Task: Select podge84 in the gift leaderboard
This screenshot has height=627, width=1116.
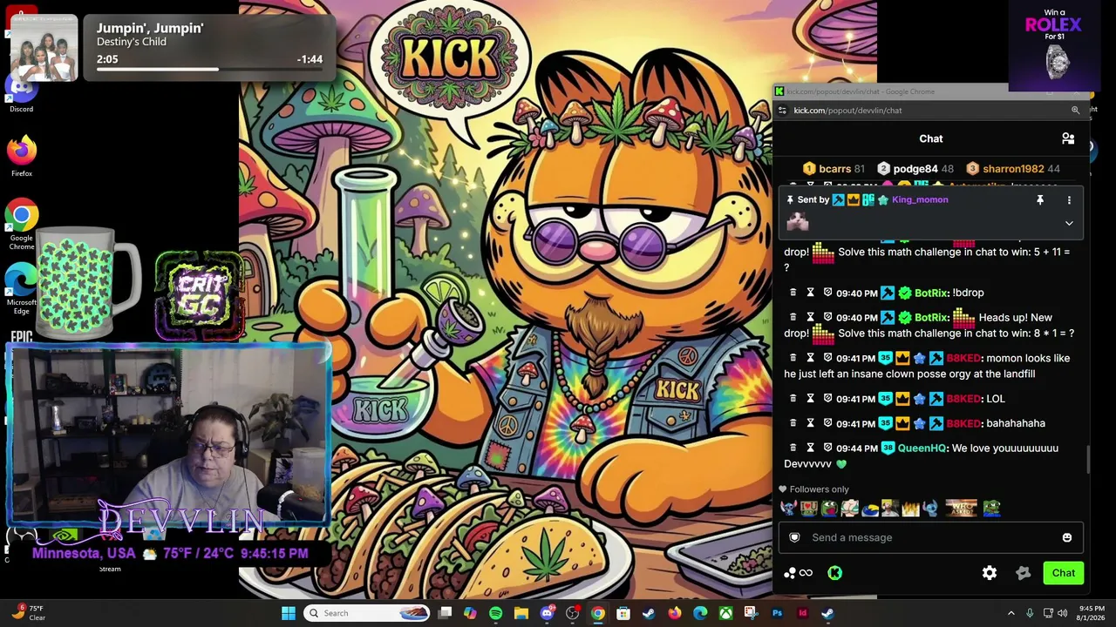Action: click(x=915, y=169)
